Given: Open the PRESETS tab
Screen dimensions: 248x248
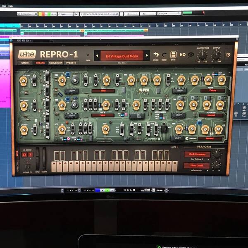Looking at the screenshot, I should [71, 63].
